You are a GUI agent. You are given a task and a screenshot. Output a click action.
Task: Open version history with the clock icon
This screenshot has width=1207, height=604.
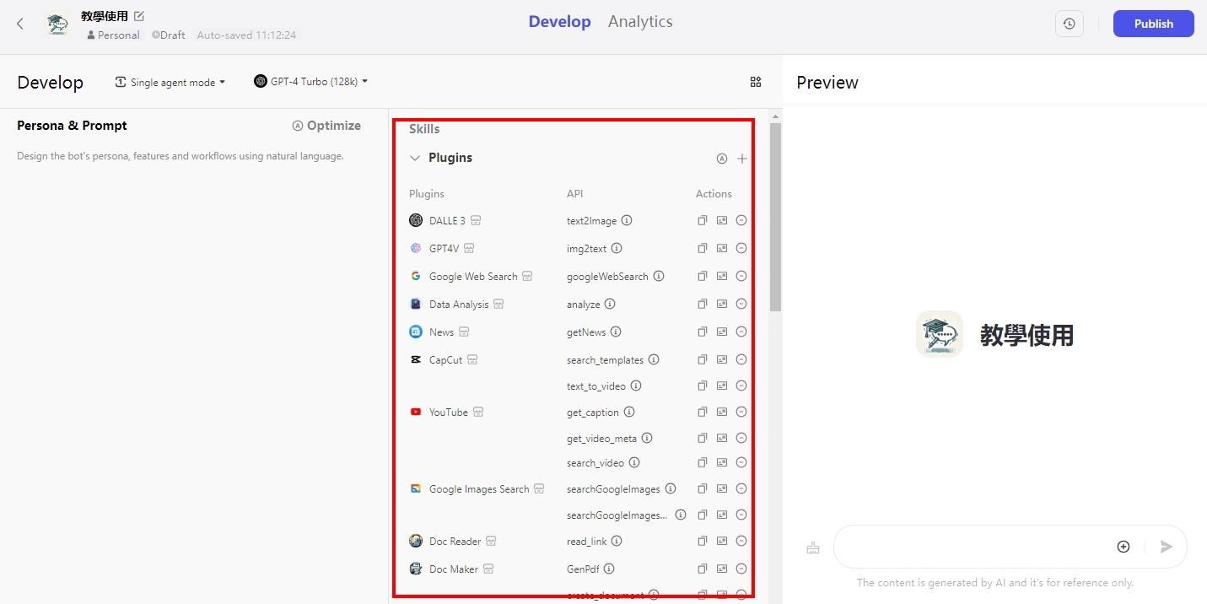[x=1069, y=24]
